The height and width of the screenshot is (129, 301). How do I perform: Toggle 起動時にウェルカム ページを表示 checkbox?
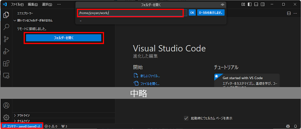tap(186, 118)
